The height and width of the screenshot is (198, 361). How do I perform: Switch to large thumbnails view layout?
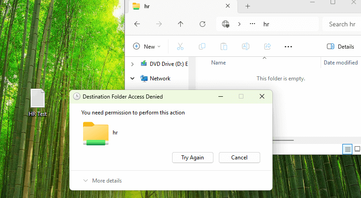tap(357, 149)
